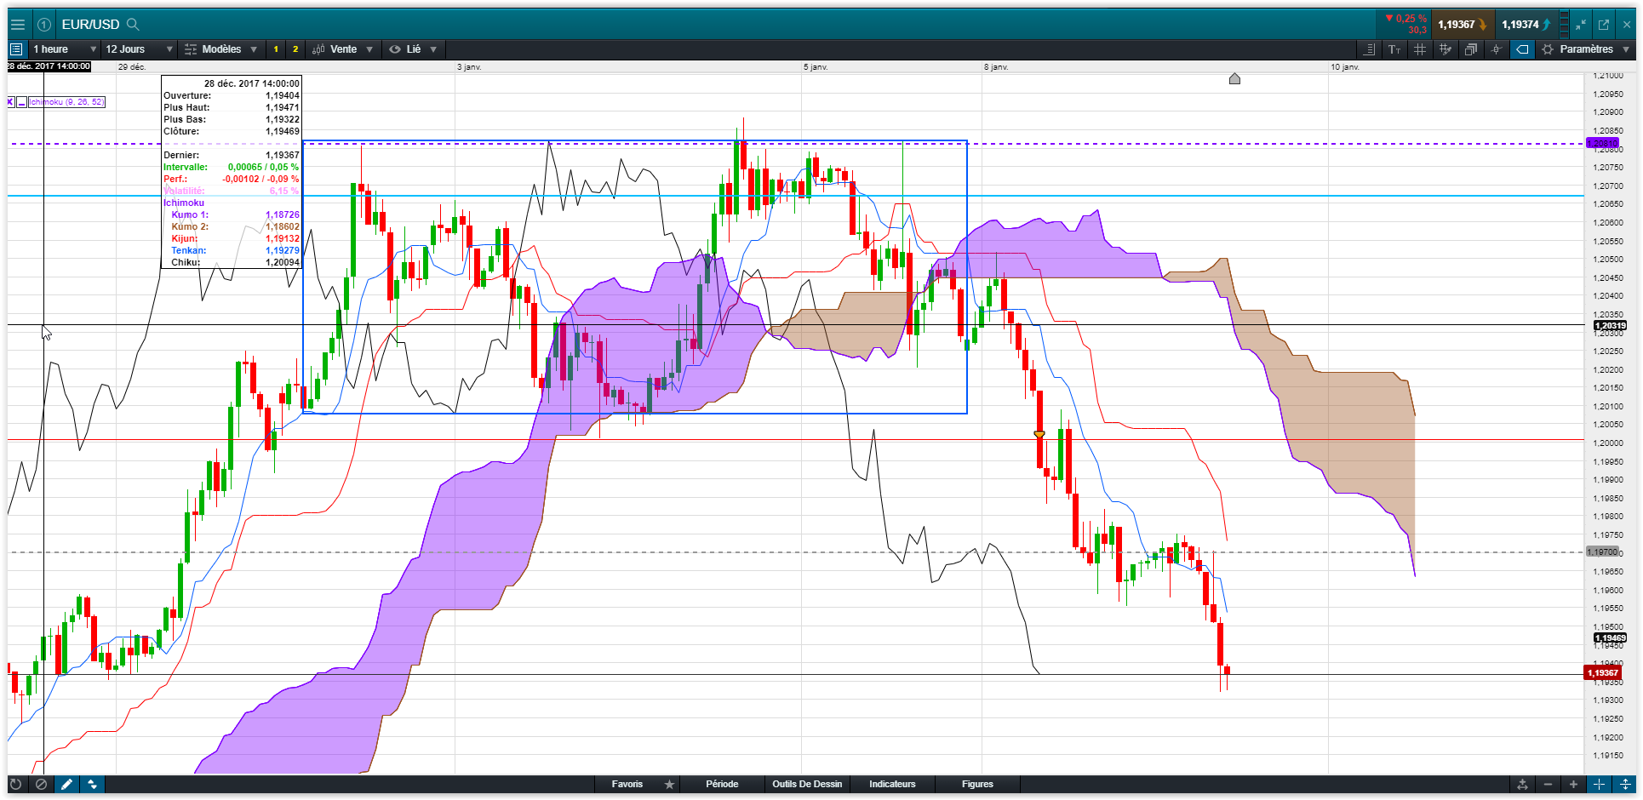Click the sell price 1,19367 button
1643x800 pixels.
[x=1462, y=25]
